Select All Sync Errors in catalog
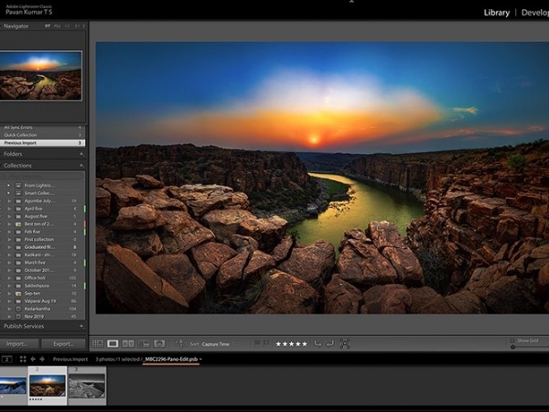The height and width of the screenshot is (412, 549). 42,127
